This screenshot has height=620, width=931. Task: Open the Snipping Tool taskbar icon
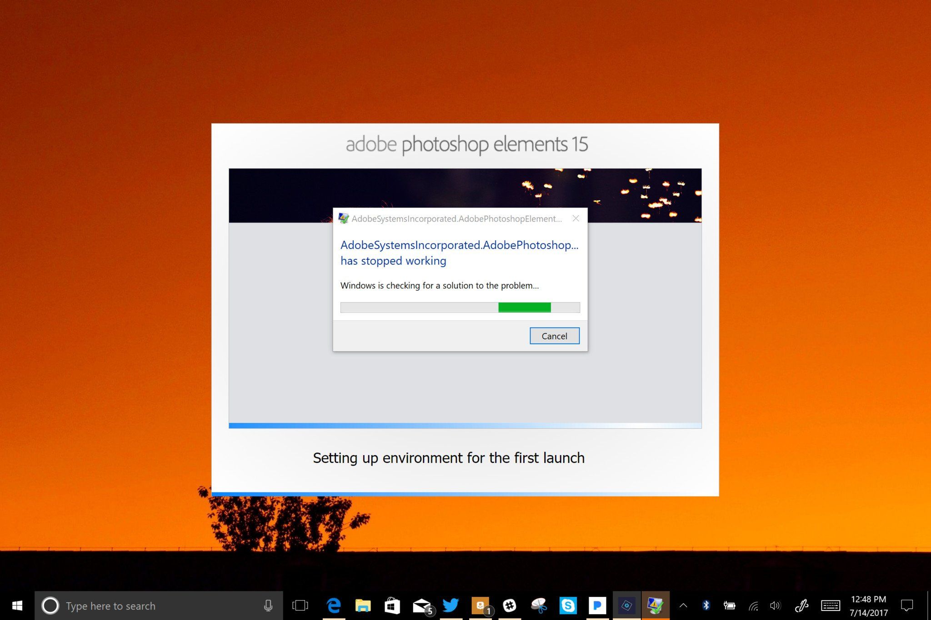539,605
